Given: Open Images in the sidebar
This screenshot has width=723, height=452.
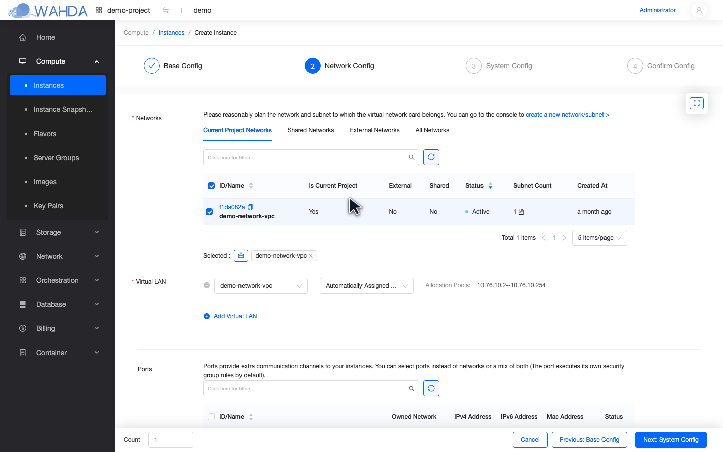Looking at the screenshot, I should pos(58,182).
